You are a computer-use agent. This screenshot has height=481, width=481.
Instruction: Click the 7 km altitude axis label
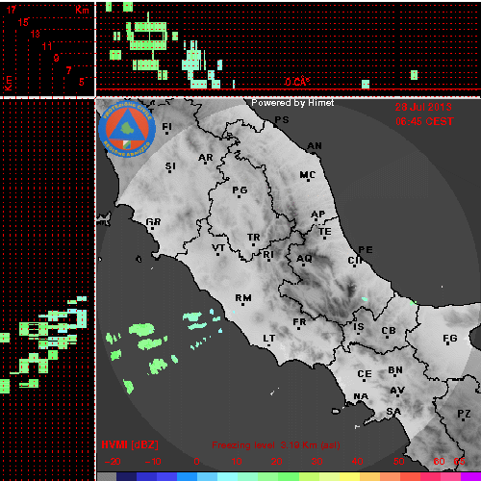click(x=69, y=70)
